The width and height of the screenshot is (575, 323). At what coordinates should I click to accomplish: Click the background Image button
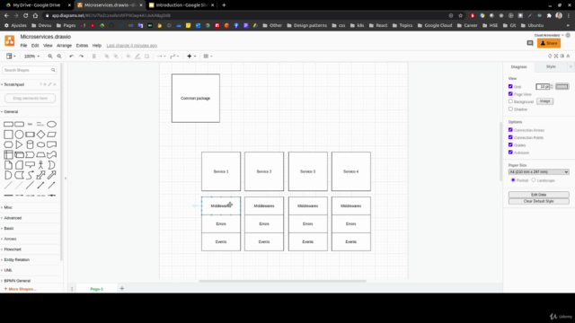pyautogui.click(x=545, y=101)
